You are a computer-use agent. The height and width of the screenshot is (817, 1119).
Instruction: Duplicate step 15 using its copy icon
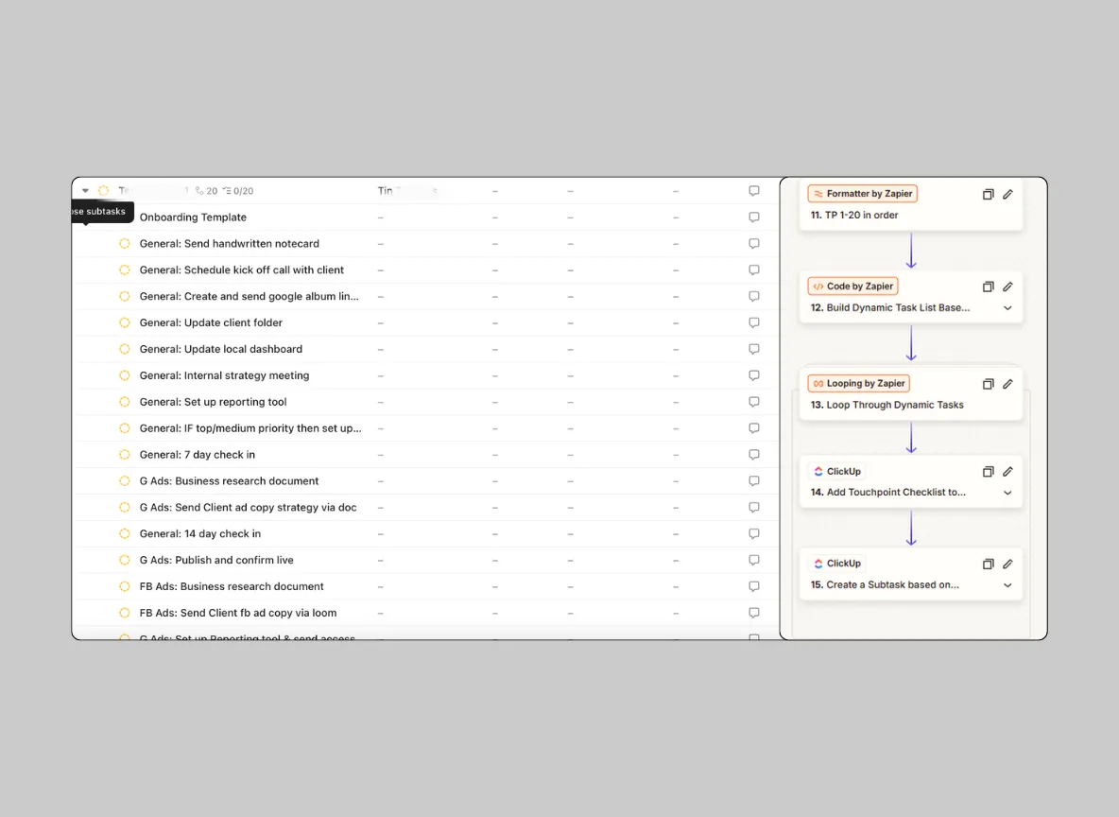pos(988,563)
